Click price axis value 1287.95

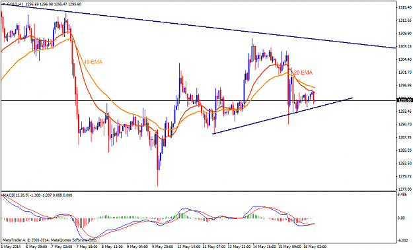[x=405, y=137]
